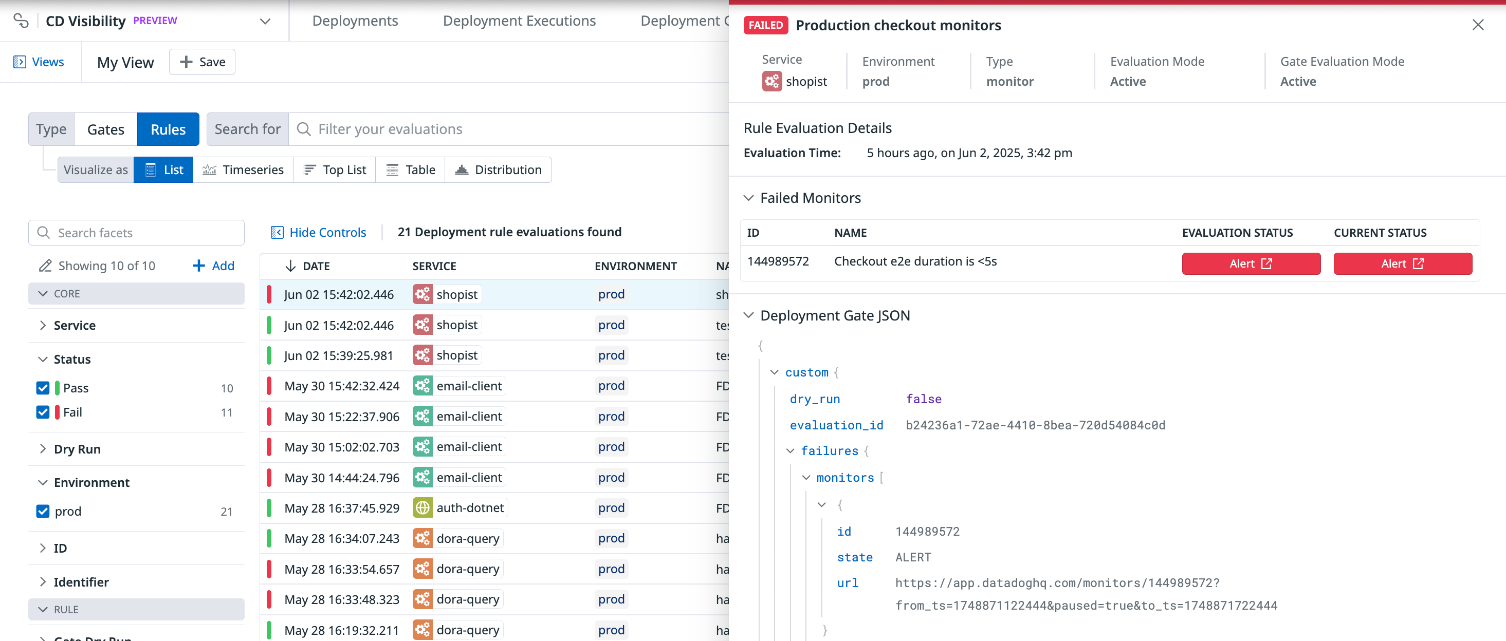Click the shopist service gear icon
The image size is (1506, 641).
point(423,294)
